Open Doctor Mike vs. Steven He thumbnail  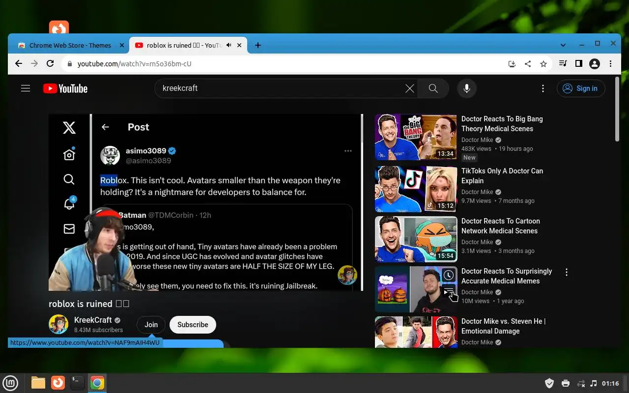point(416,332)
